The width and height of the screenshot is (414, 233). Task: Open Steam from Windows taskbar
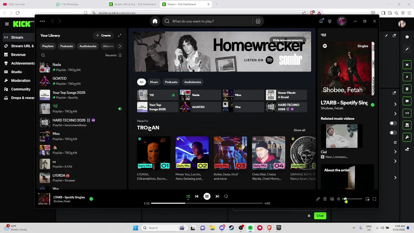tap(231, 228)
